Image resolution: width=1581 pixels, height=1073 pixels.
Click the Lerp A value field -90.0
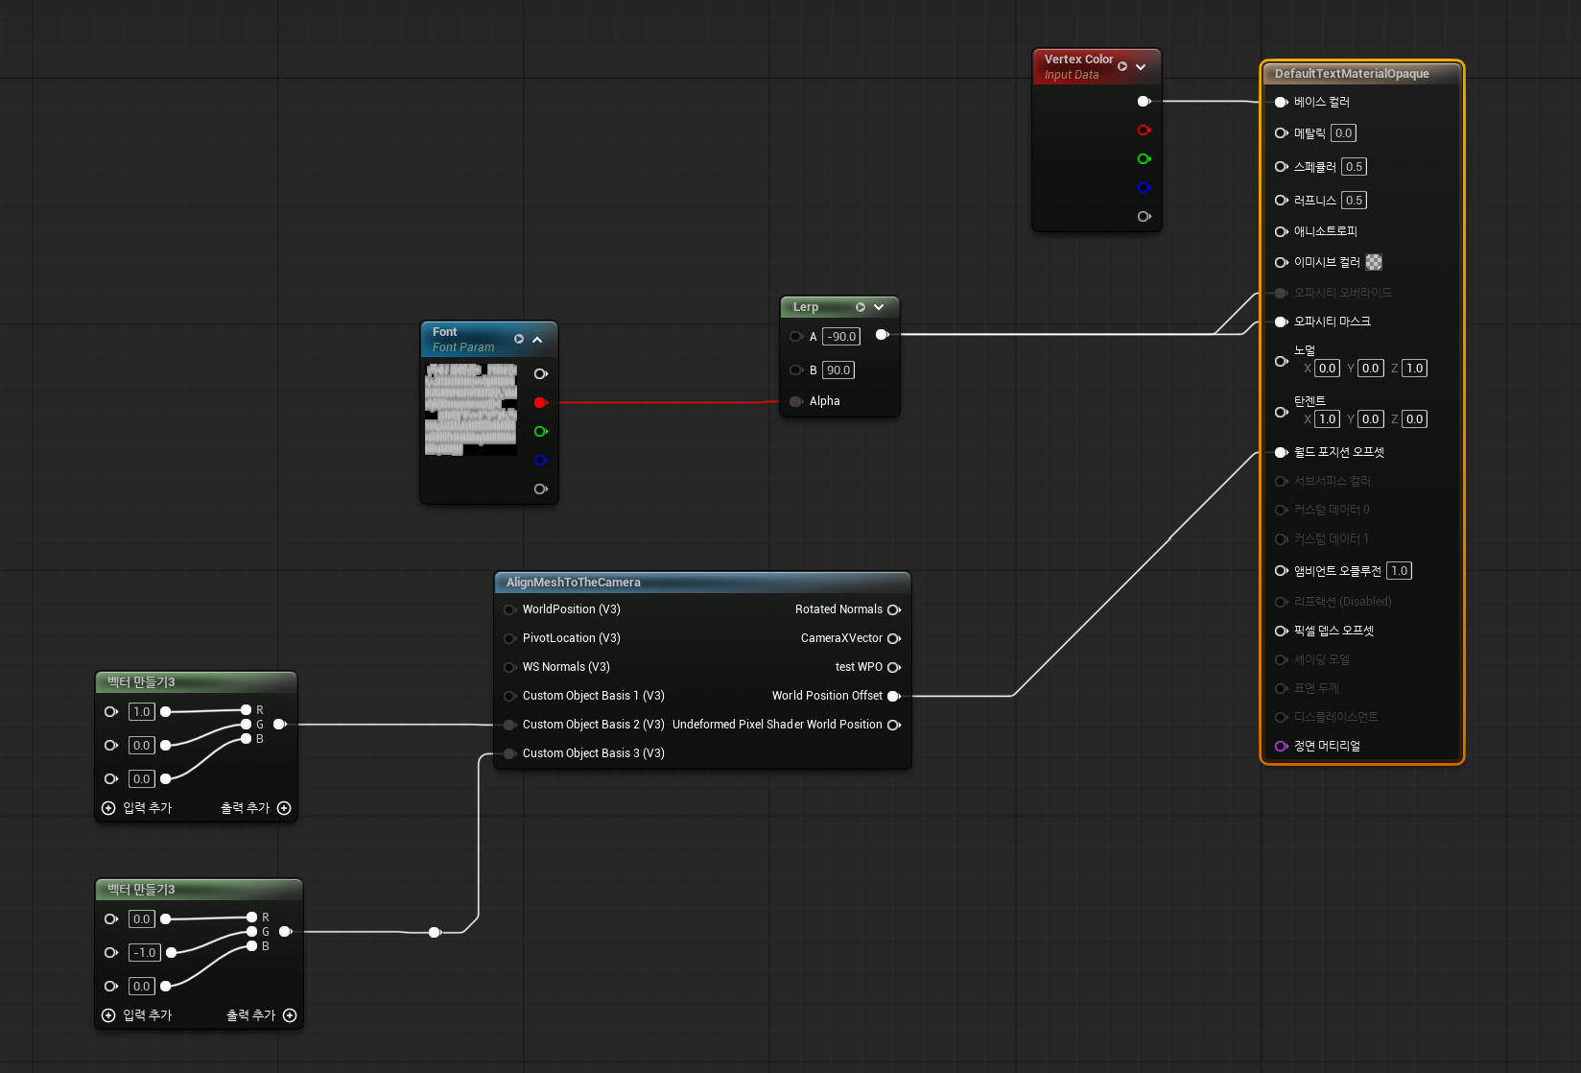point(841,337)
